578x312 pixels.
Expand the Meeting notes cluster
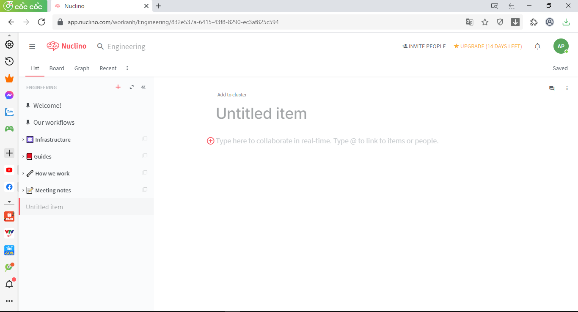click(x=23, y=190)
